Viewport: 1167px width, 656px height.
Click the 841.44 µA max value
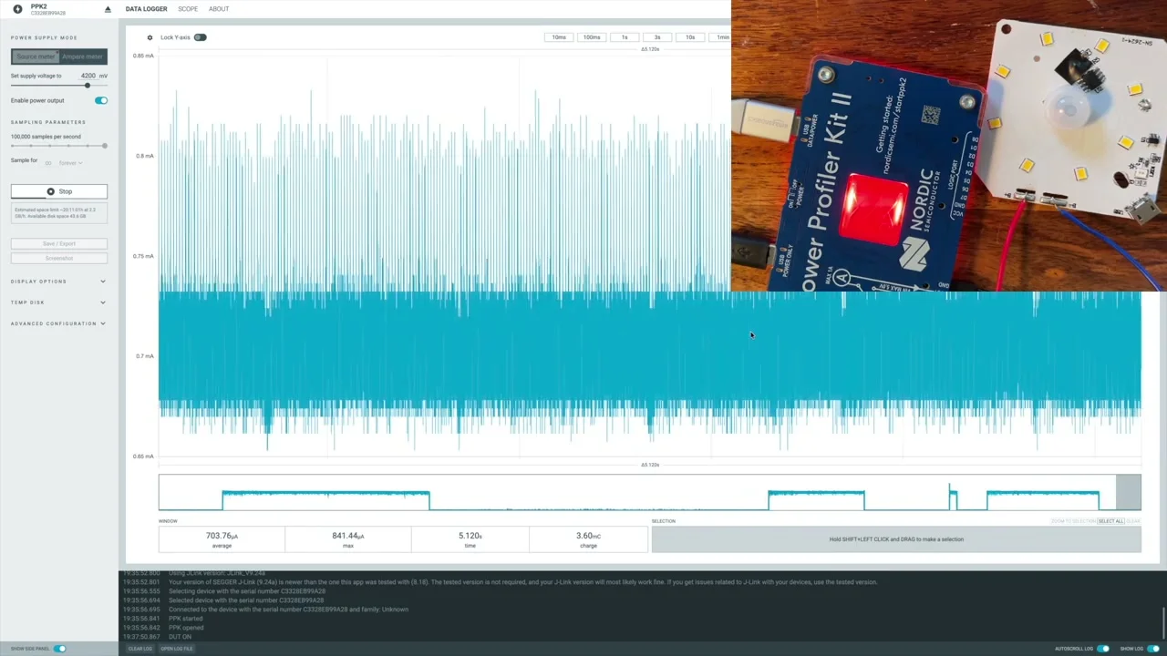click(x=347, y=536)
